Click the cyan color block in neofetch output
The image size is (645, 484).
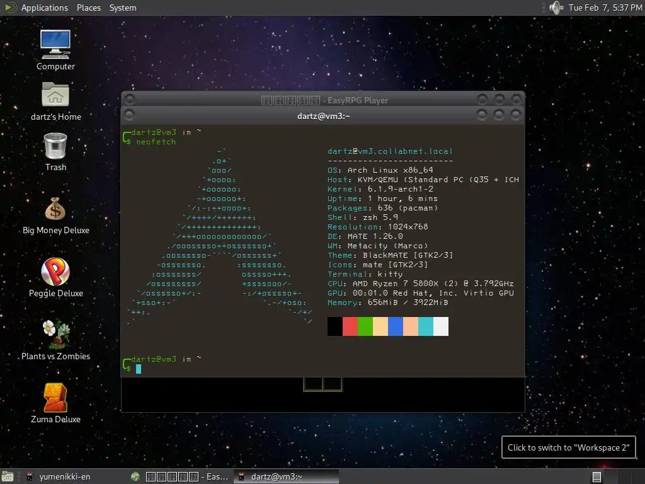426,326
